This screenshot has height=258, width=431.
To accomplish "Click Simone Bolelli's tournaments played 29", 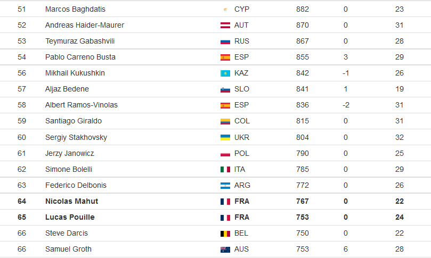I will tap(400, 169).
